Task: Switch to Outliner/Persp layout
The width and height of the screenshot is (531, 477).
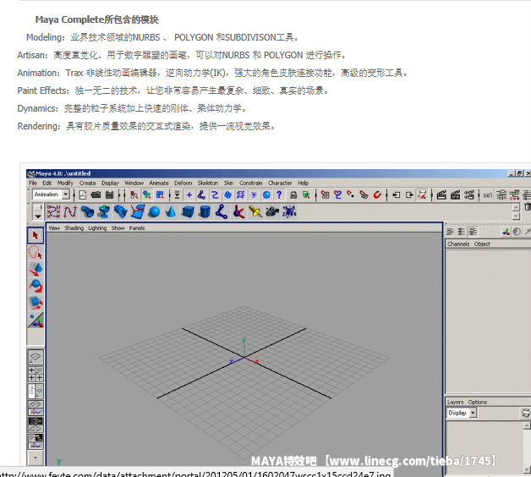Action: (x=36, y=391)
